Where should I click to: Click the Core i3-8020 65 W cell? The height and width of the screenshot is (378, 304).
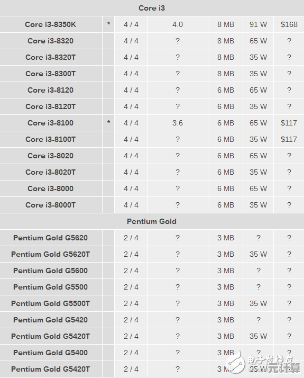click(x=258, y=156)
